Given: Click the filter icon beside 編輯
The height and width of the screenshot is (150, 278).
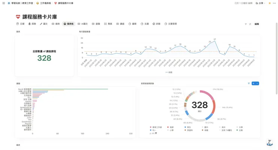Looking at the screenshot, I should pos(246,24).
